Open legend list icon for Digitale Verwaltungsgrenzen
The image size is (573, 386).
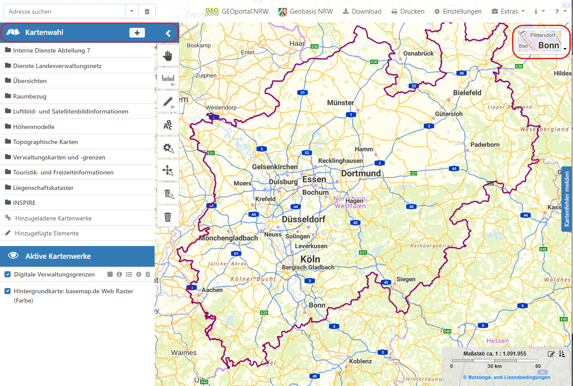(129, 274)
